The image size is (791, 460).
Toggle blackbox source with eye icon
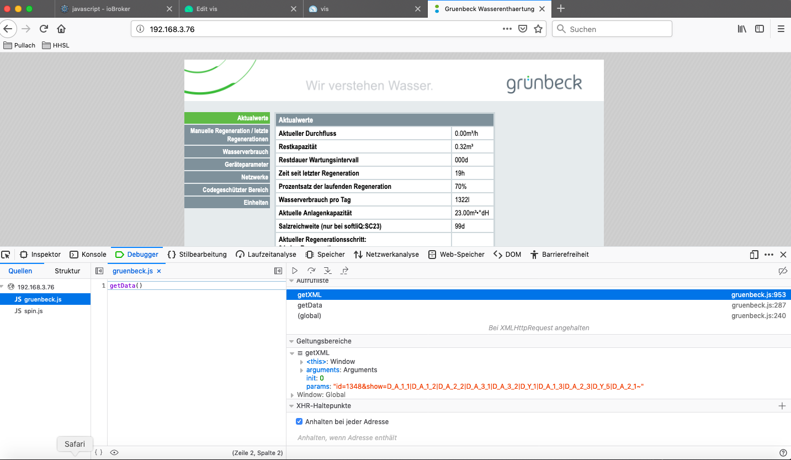coord(114,452)
